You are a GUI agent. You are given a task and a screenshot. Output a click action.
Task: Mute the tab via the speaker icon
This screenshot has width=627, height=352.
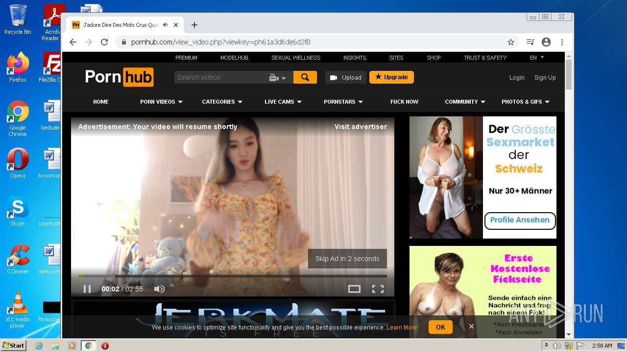[x=166, y=25]
